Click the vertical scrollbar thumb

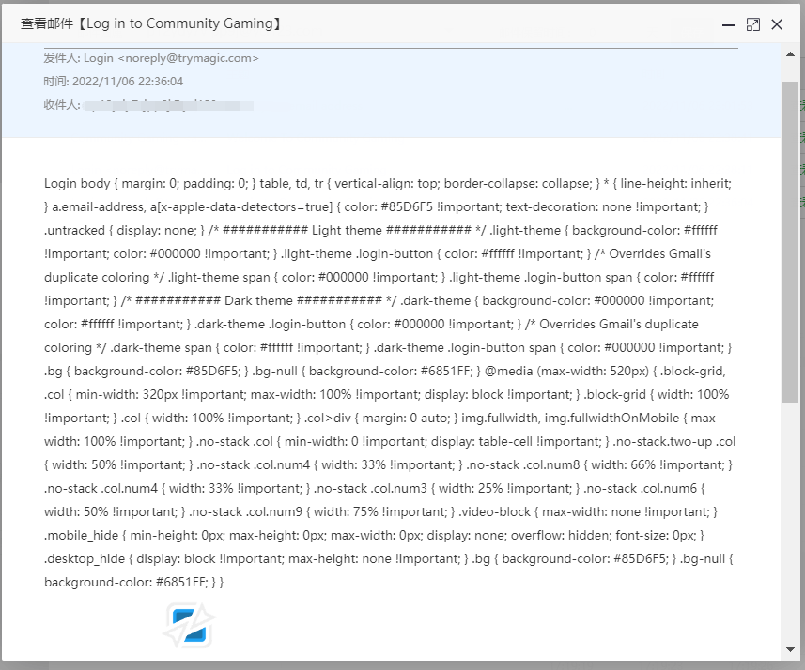click(790, 241)
